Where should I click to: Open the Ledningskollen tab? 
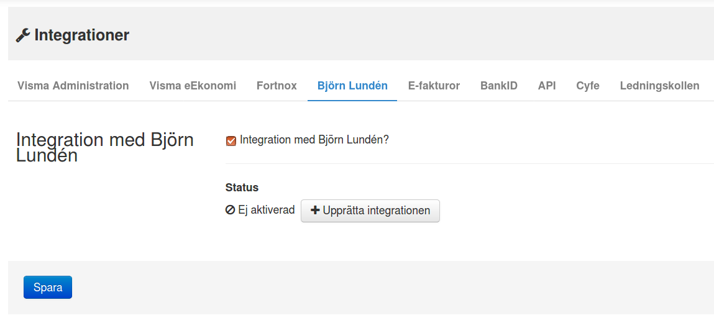[659, 86]
